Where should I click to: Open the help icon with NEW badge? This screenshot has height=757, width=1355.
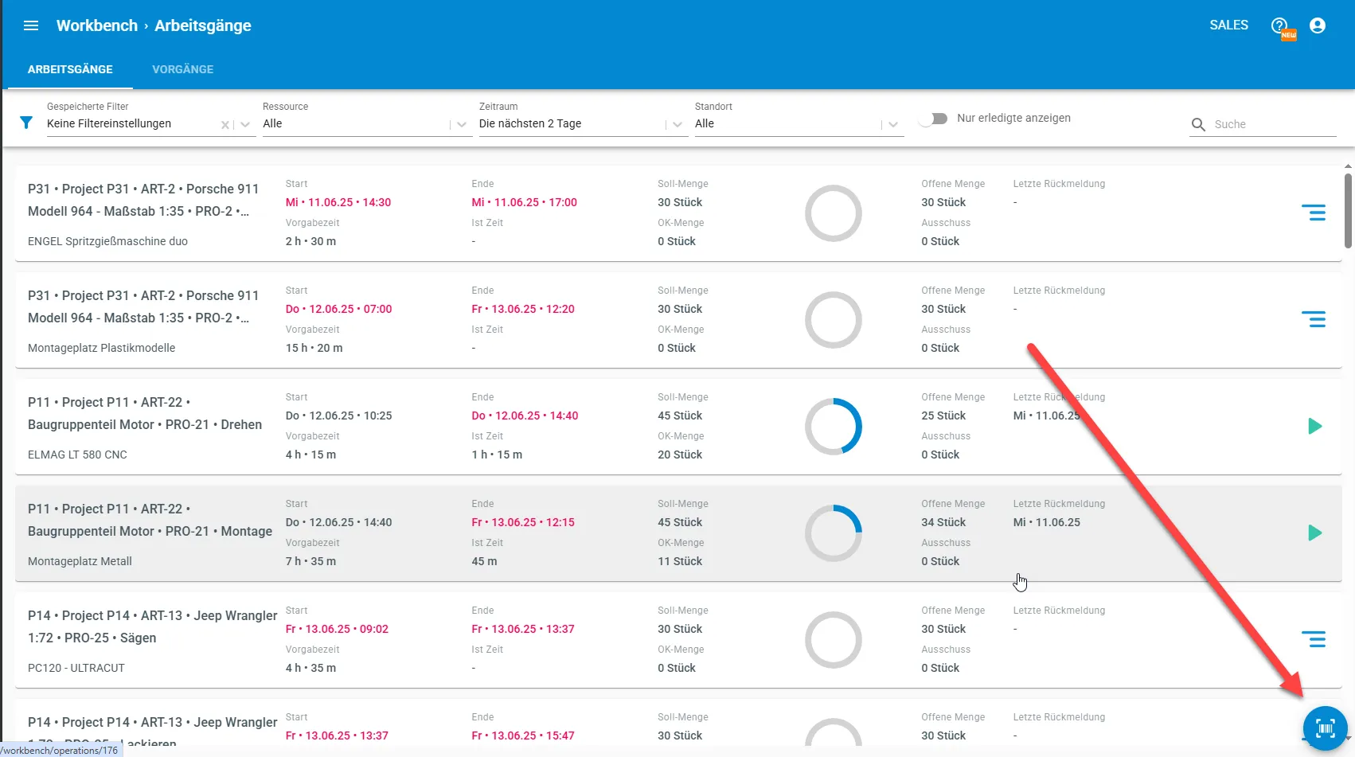(1281, 27)
